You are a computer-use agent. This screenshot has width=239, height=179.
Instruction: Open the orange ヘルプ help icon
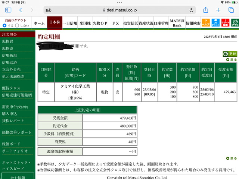click(206, 23)
